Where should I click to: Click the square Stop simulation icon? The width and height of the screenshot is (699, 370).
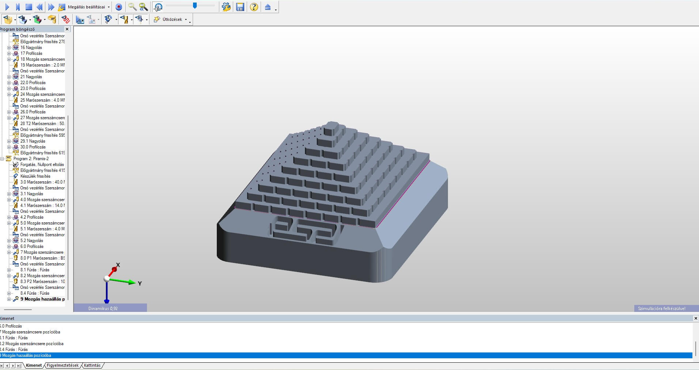[x=29, y=7]
